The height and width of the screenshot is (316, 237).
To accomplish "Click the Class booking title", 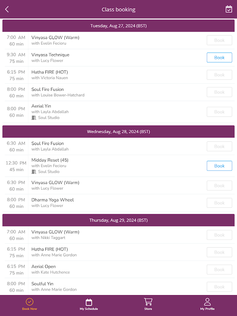I will click(118, 9).
